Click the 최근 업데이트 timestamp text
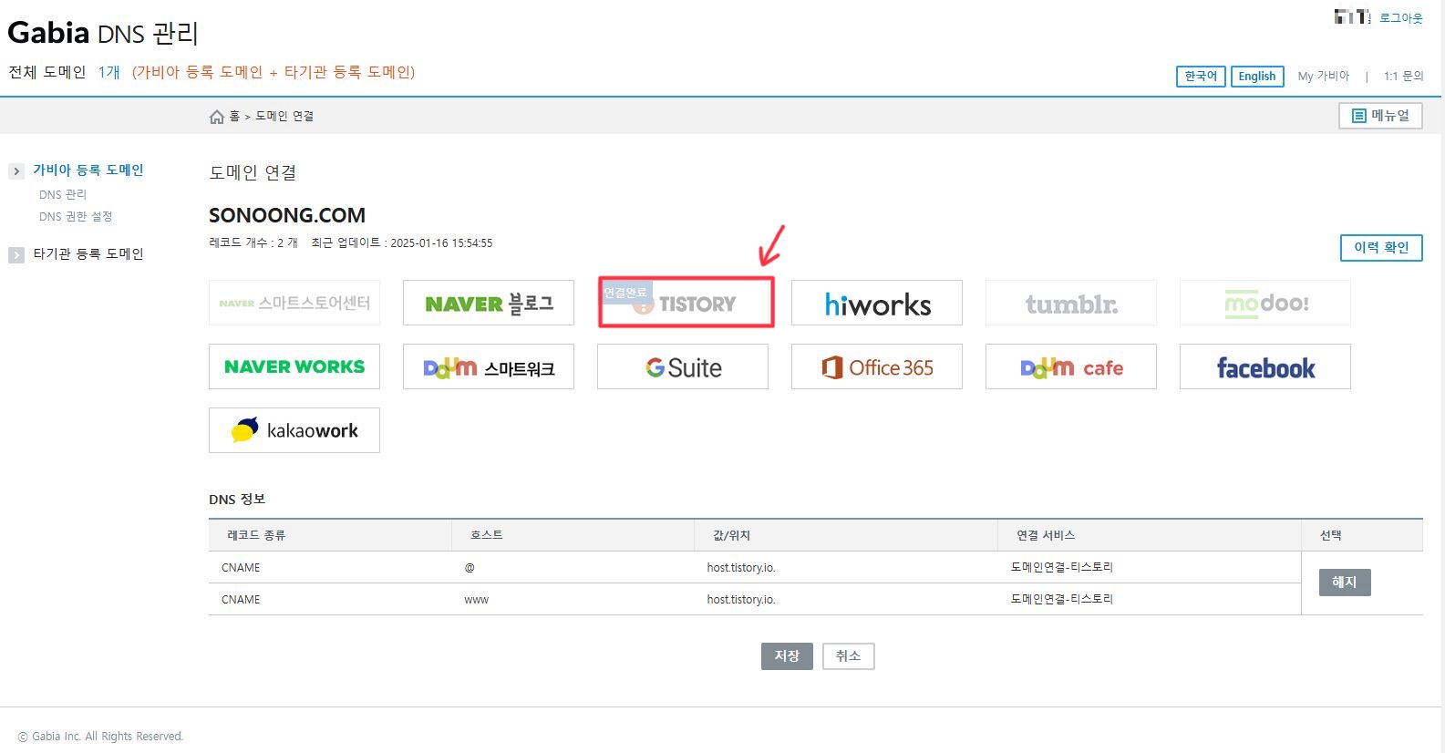 pyautogui.click(x=402, y=243)
